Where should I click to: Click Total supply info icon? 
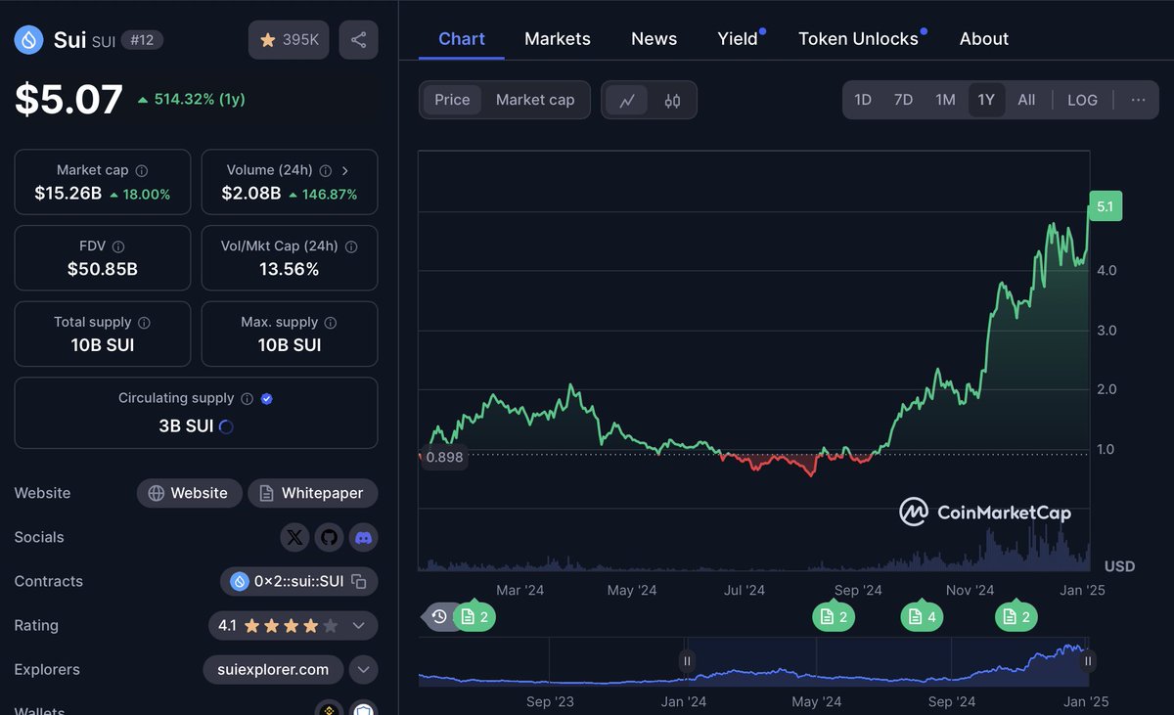point(144,322)
